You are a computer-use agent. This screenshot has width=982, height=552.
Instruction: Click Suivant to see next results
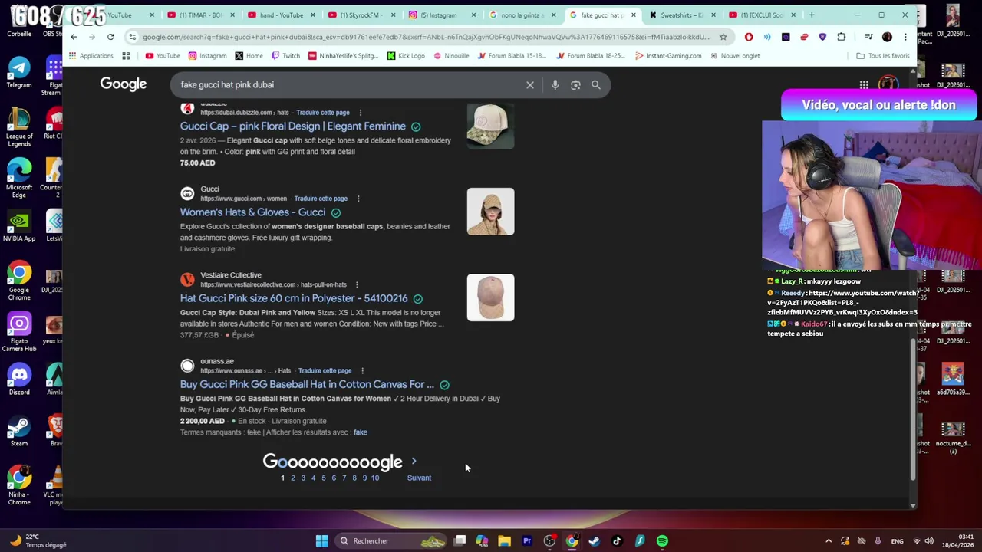(419, 478)
